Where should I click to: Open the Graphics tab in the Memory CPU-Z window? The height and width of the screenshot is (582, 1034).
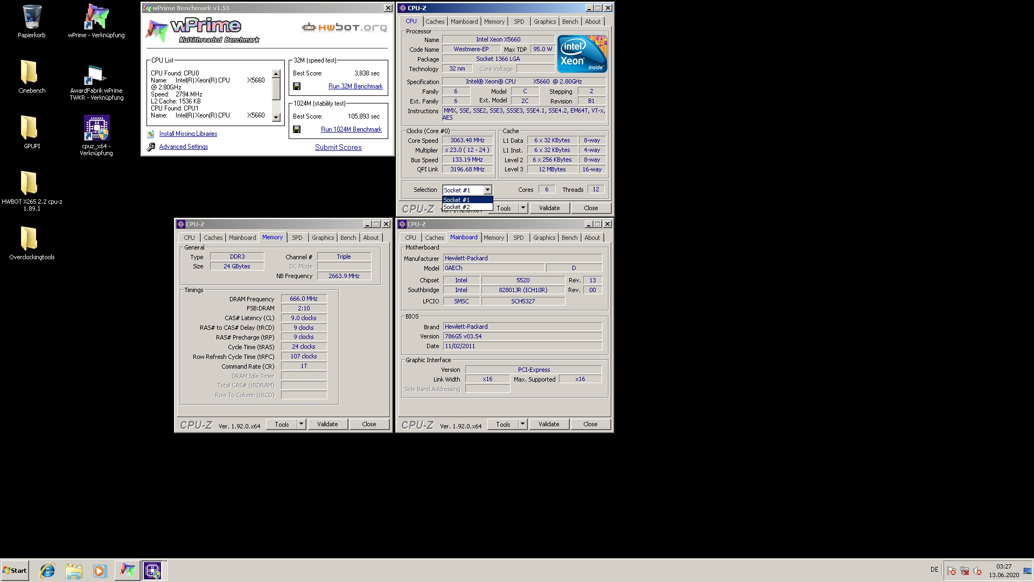point(323,238)
